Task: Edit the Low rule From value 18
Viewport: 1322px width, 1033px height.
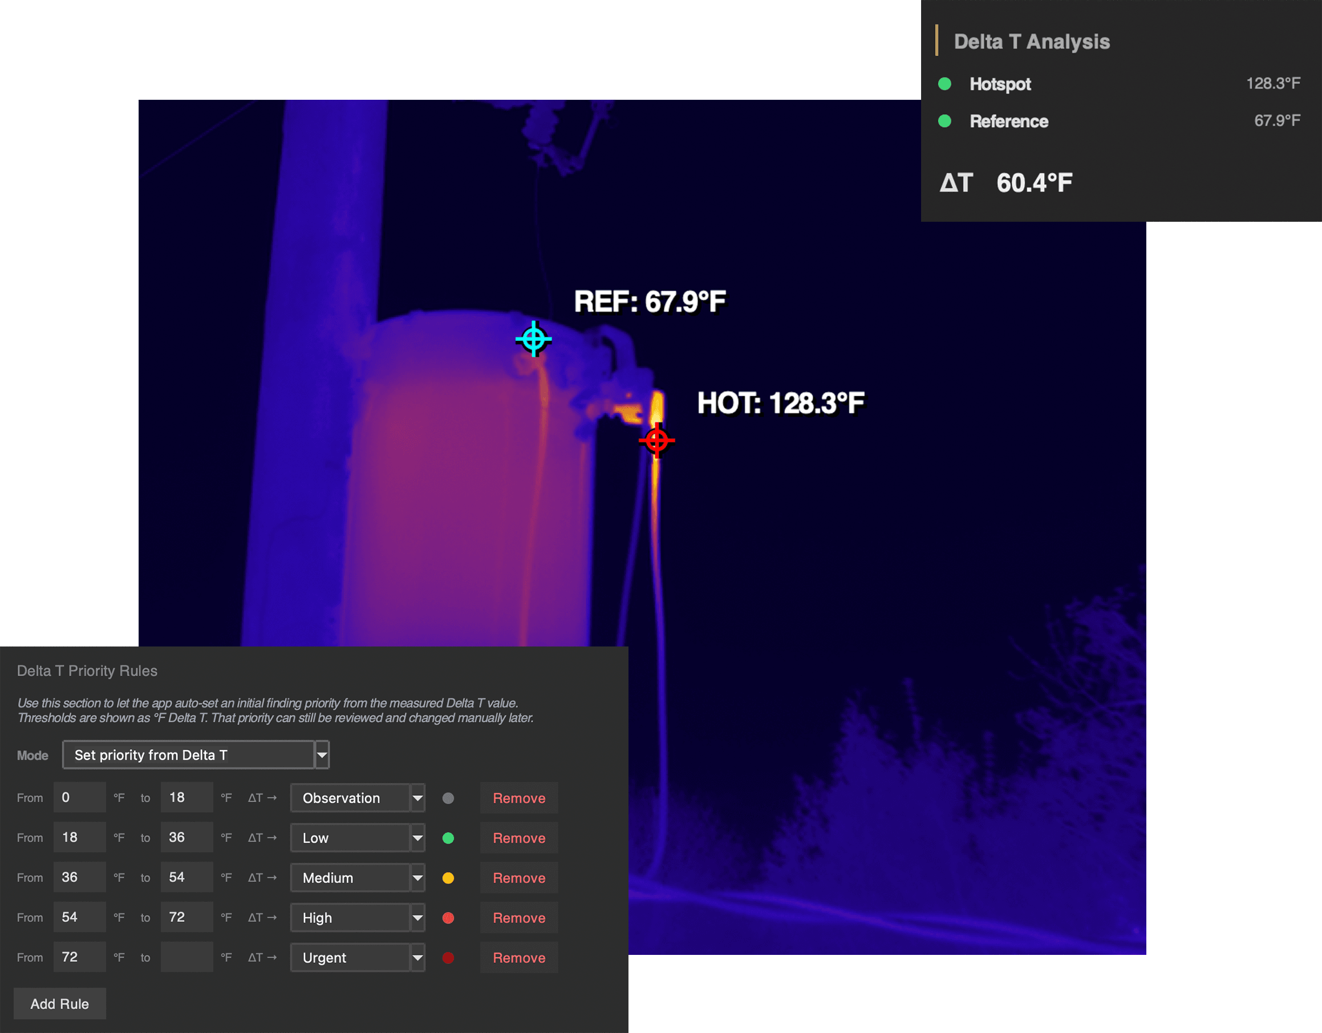Action: click(79, 837)
